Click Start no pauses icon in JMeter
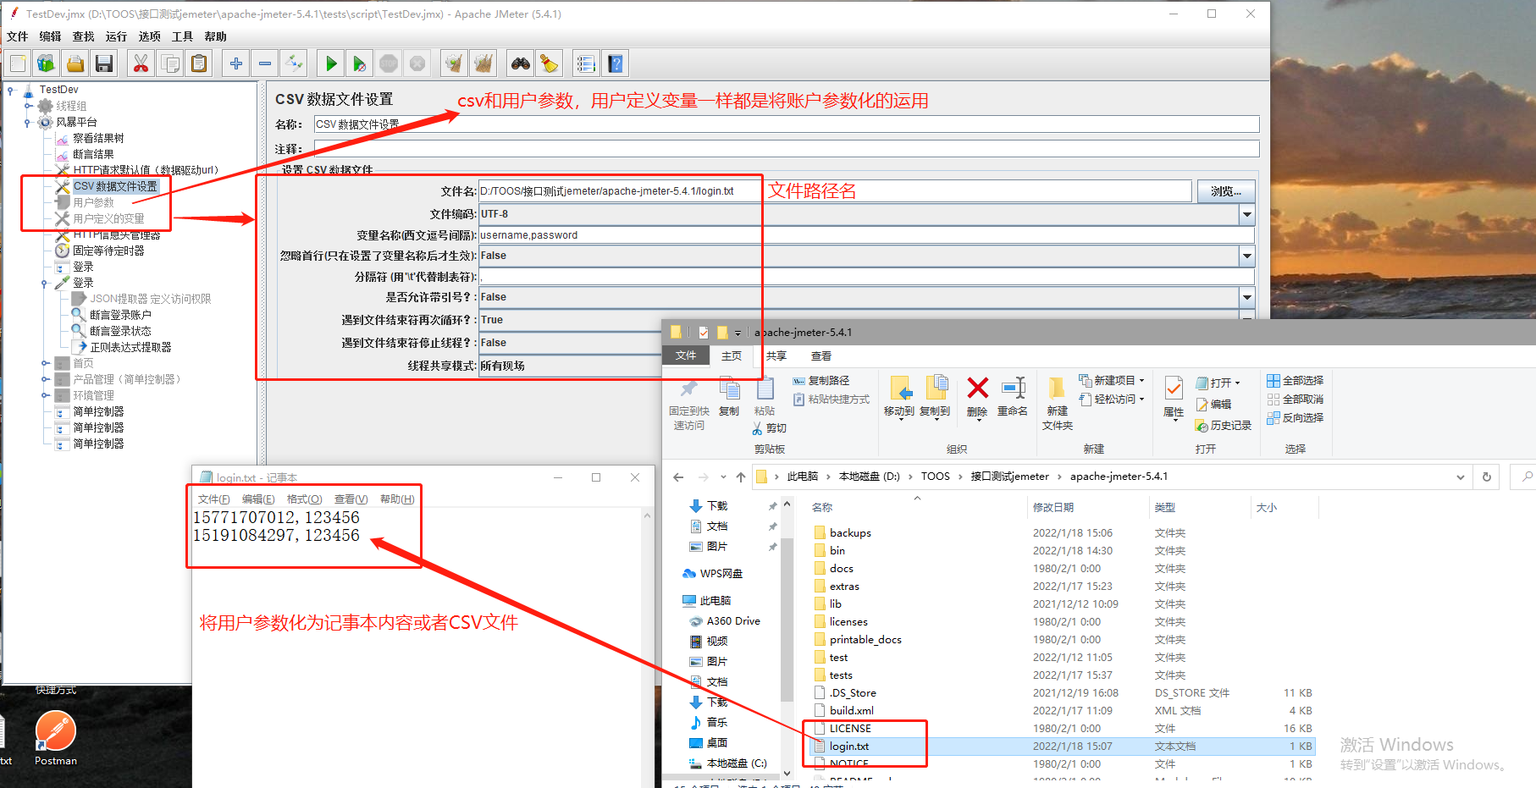1536x788 pixels. (360, 63)
